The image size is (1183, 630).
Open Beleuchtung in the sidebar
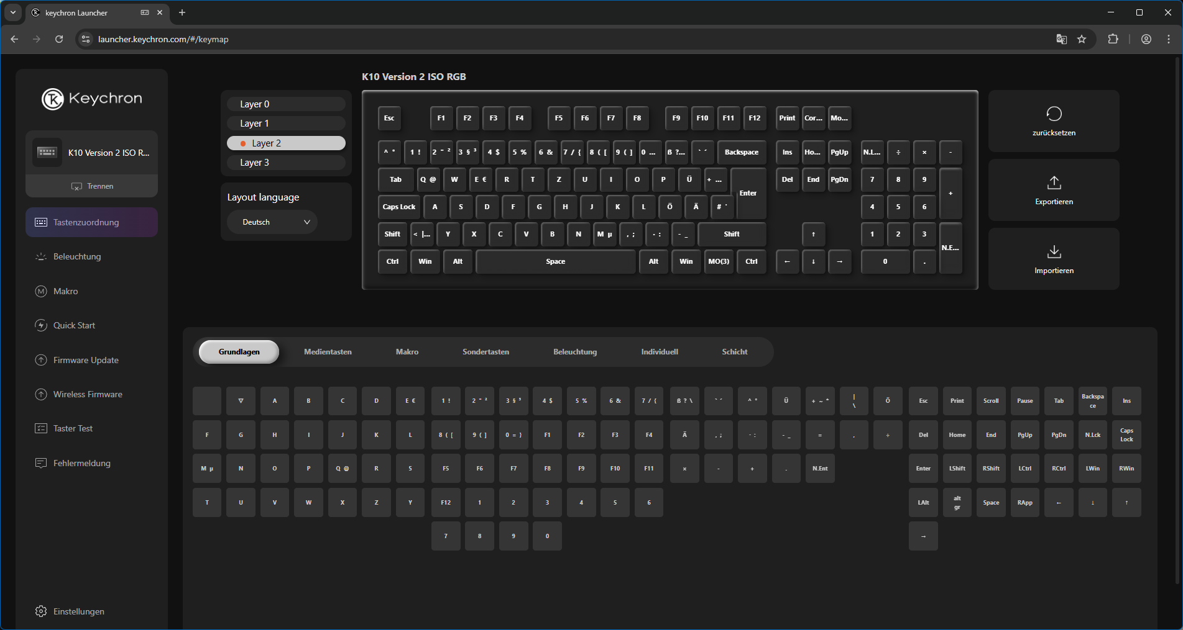tap(77, 256)
